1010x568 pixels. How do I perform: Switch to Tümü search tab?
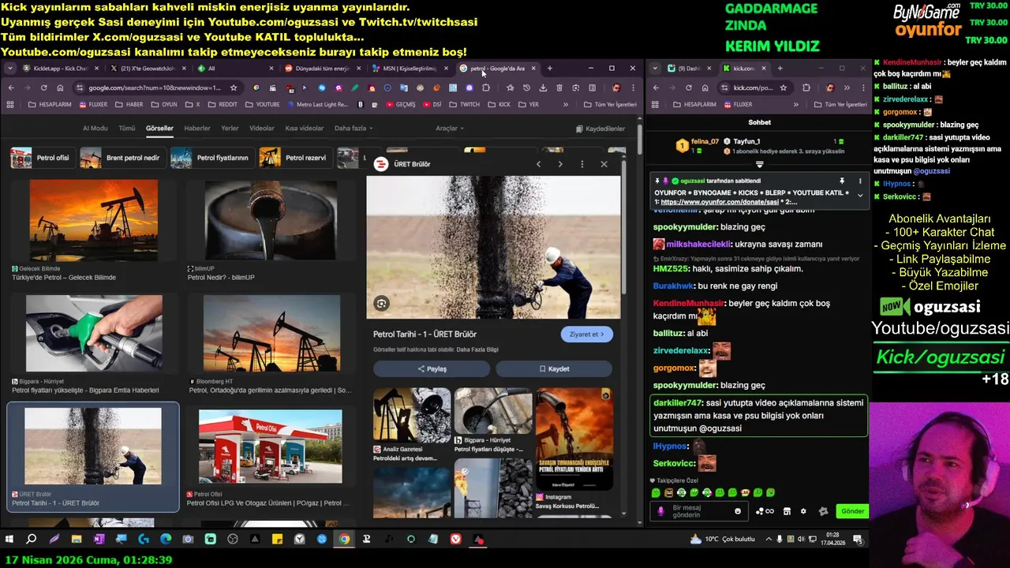click(126, 129)
